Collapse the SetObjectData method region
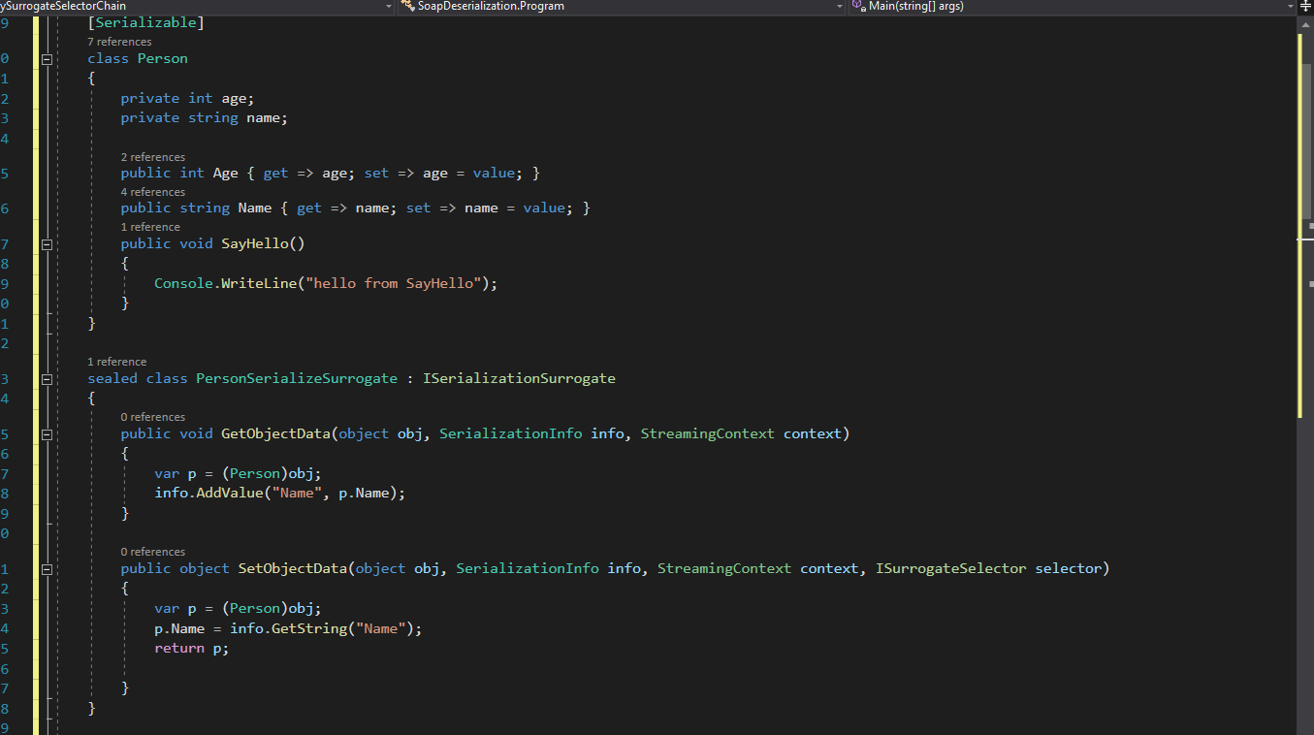The width and height of the screenshot is (1314, 735). tap(47, 569)
